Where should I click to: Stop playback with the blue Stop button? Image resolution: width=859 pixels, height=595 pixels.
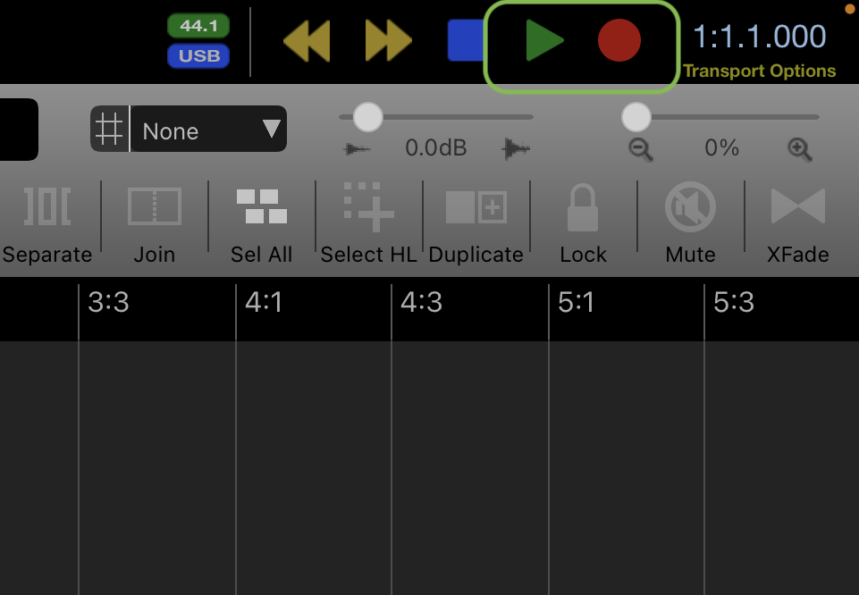[466, 40]
